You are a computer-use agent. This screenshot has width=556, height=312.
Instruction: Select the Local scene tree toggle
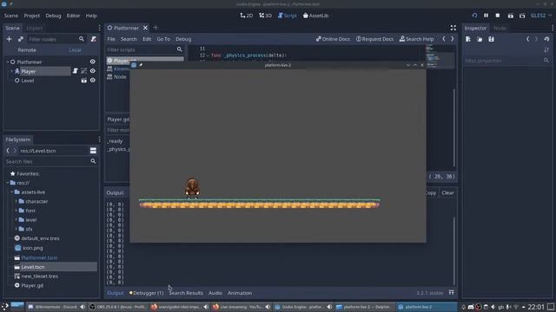tap(75, 50)
